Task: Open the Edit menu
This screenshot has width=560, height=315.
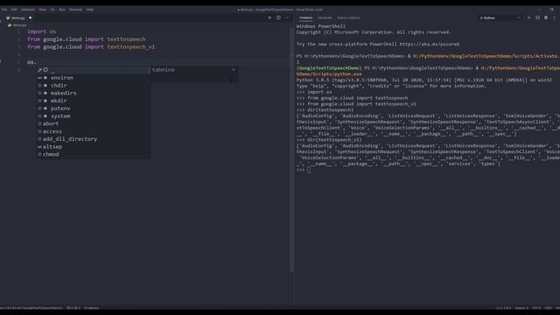Action: tap(14, 10)
